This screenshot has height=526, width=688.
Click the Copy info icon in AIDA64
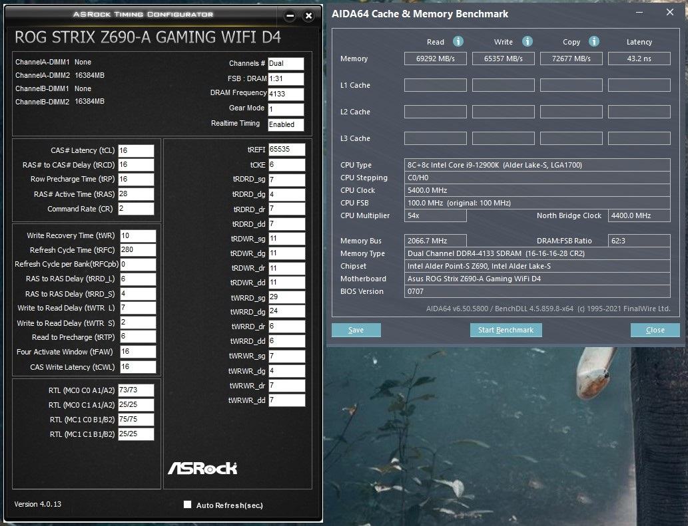coord(593,41)
